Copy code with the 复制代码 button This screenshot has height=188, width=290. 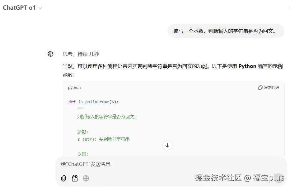tap(269, 88)
